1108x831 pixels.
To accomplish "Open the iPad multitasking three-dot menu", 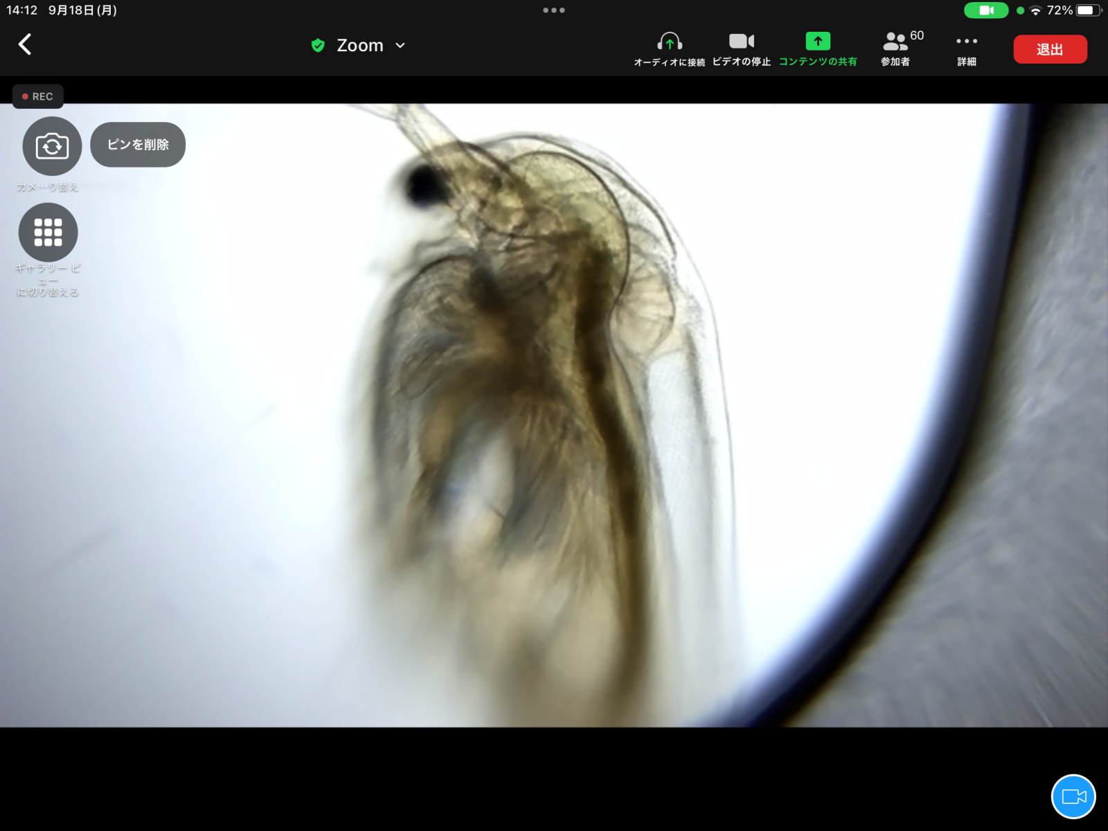I will pos(554,10).
